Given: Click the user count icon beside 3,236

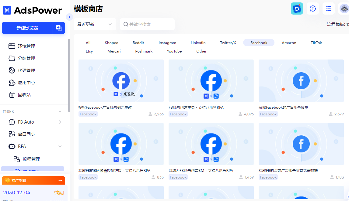Looking at the screenshot, I should click(x=150, y=114).
